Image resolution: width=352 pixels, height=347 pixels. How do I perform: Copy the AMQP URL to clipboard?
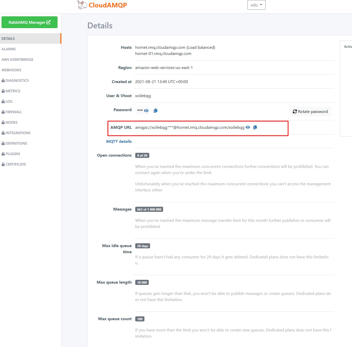coord(255,127)
